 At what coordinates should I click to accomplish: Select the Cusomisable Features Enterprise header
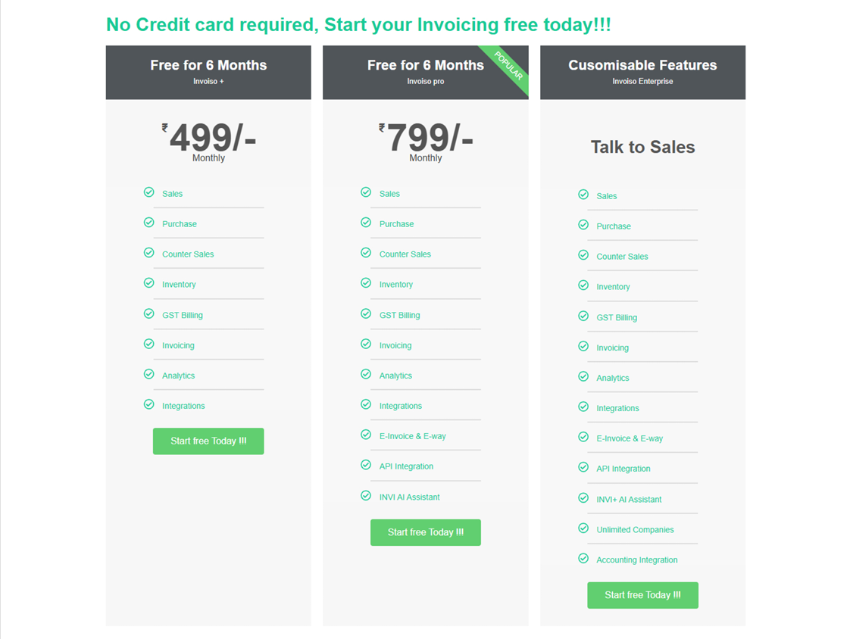(x=642, y=72)
